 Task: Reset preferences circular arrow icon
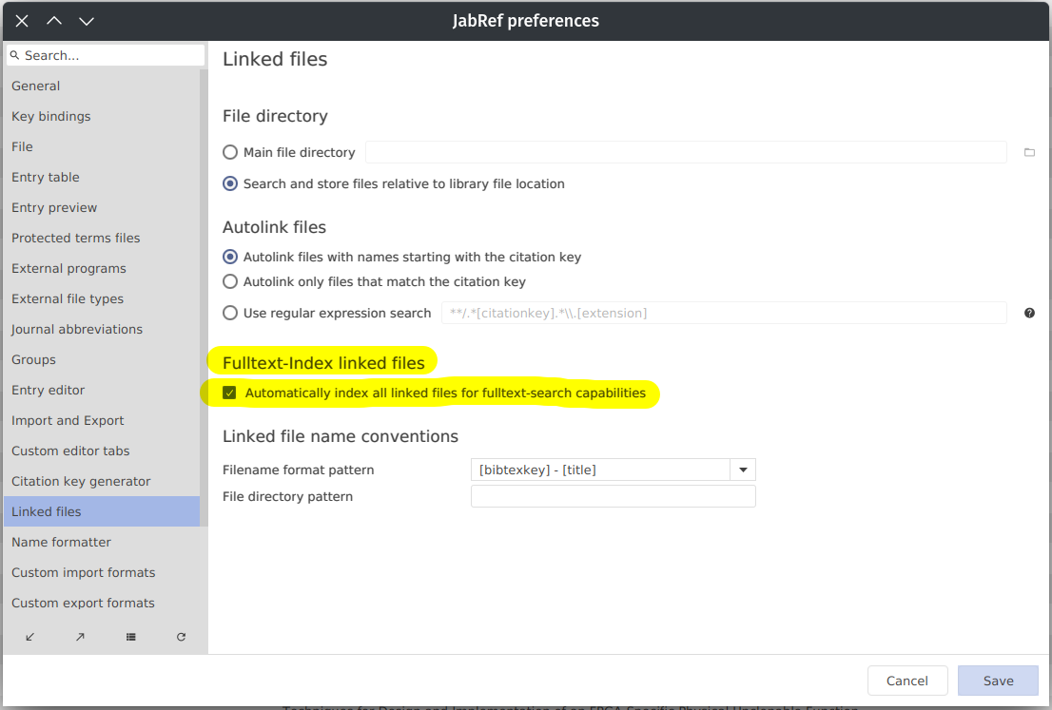point(181,637)
